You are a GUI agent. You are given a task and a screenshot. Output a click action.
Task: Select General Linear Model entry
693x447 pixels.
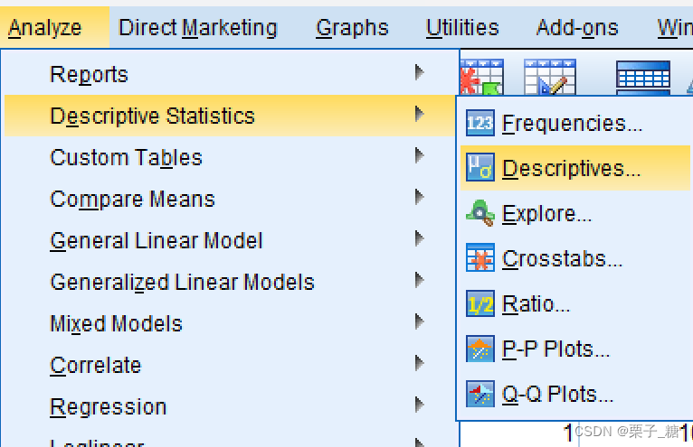coord(230,240)
